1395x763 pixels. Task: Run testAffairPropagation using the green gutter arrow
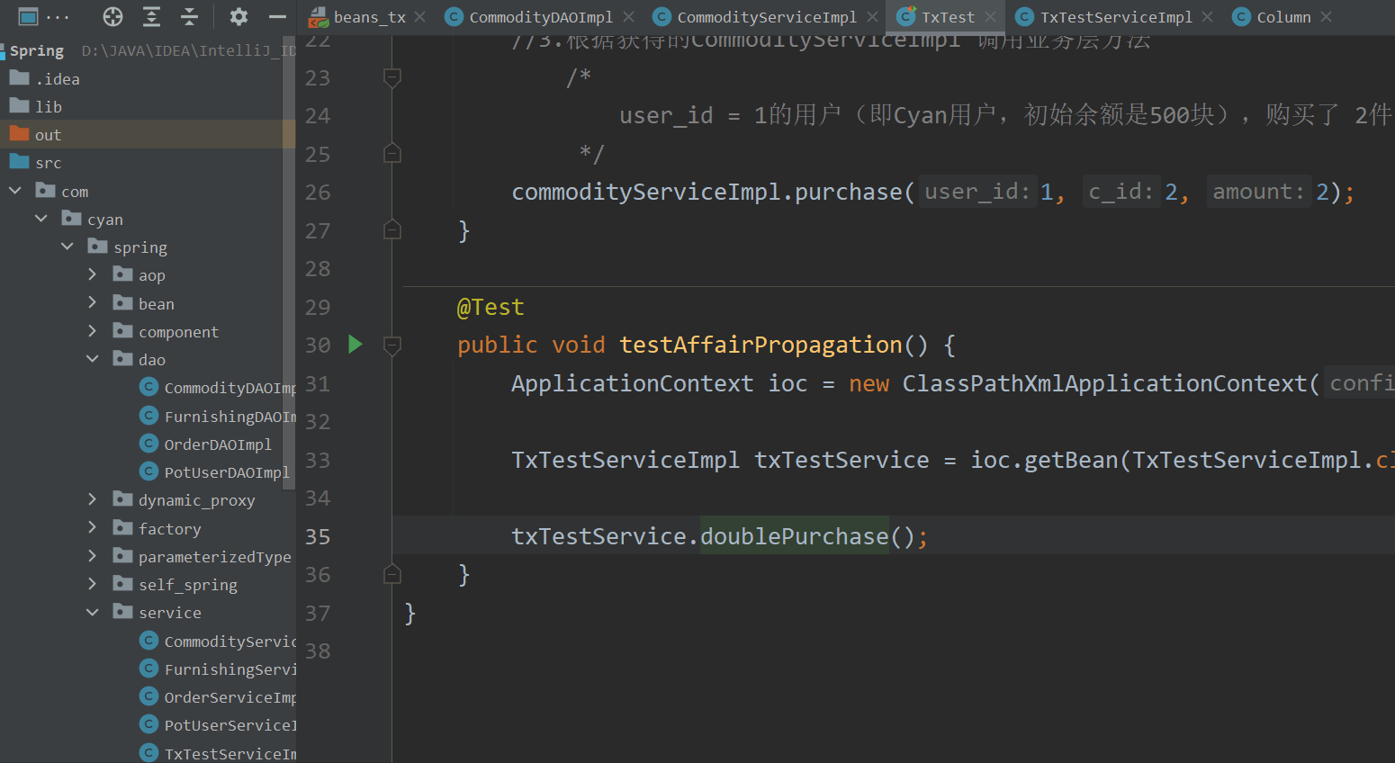tap(355, 344)
